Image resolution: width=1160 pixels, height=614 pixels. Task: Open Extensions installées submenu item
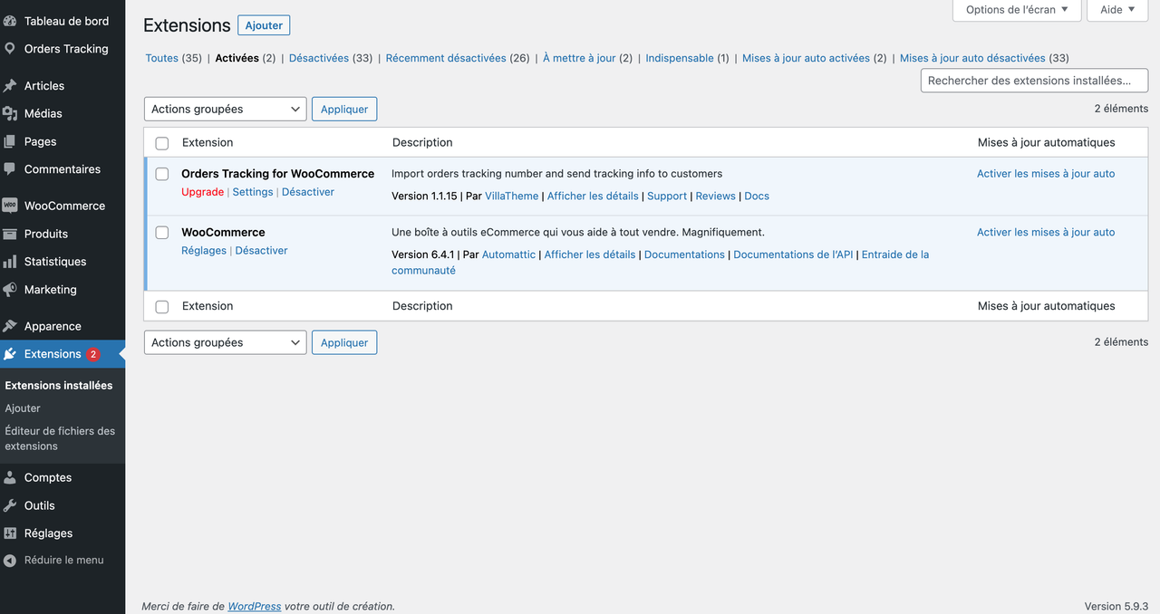(x=59, y=385)
